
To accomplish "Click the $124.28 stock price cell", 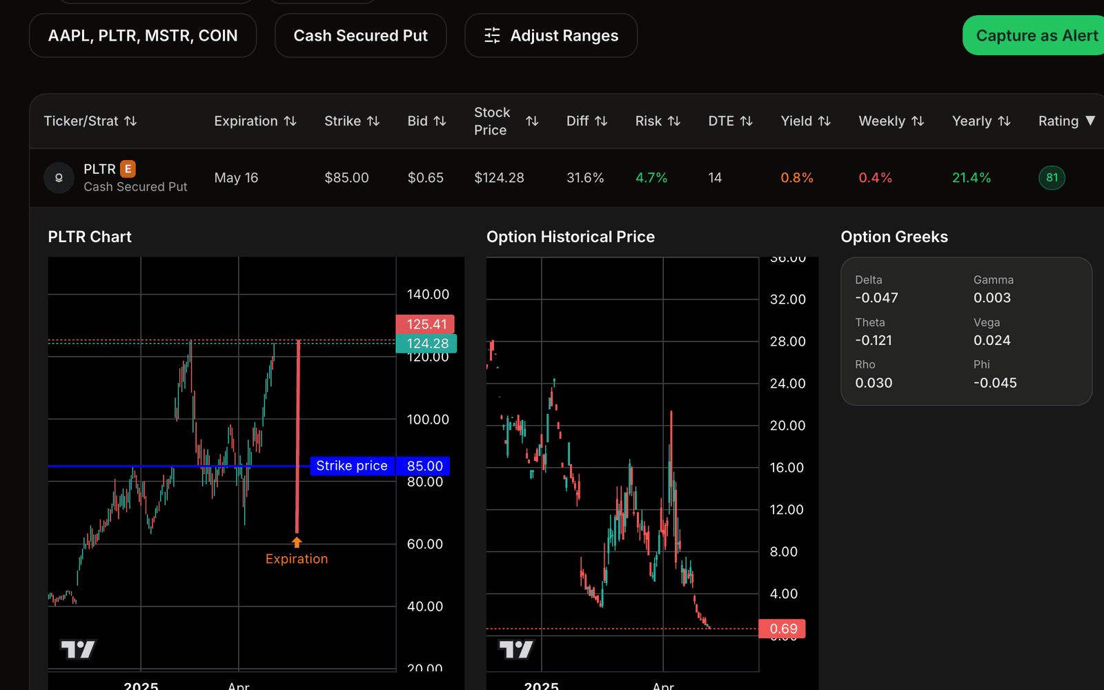I will pos(499,178).
